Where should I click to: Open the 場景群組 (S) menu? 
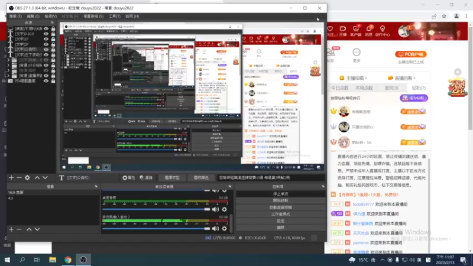pos(93,17)
